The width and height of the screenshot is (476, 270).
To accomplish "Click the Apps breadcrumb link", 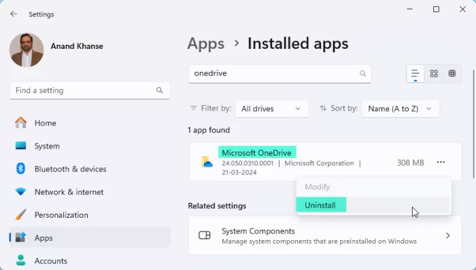I will point(206,43).
